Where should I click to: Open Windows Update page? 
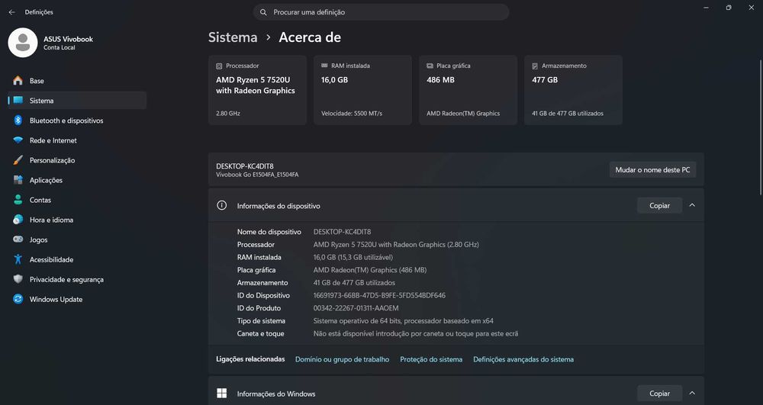pyautogui.click(x=77, y=300)
